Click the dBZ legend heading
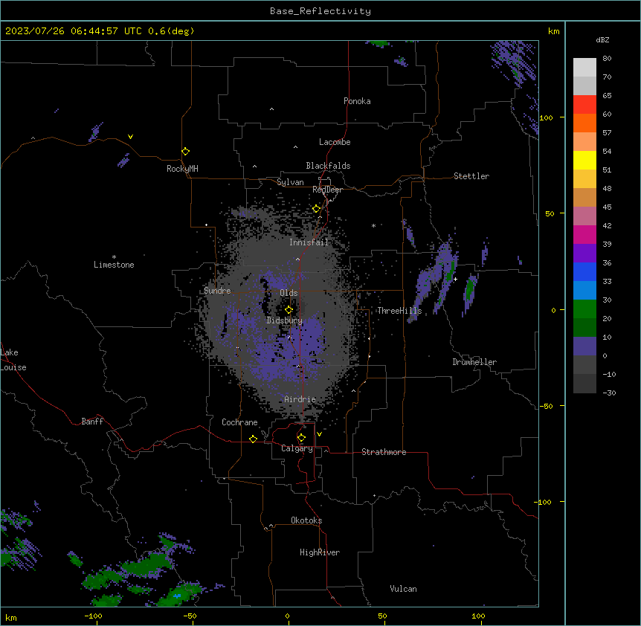This screenshot has width=641, height=626. (x=602, y=39)
